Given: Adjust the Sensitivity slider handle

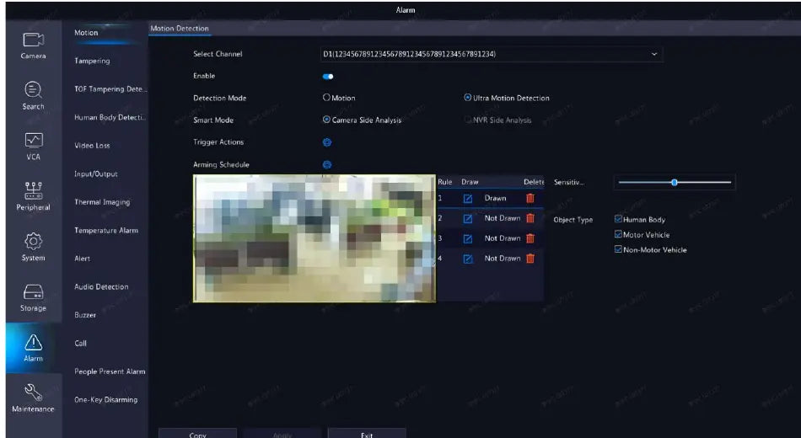Looking at the screenshot, I should click(675, 182).
